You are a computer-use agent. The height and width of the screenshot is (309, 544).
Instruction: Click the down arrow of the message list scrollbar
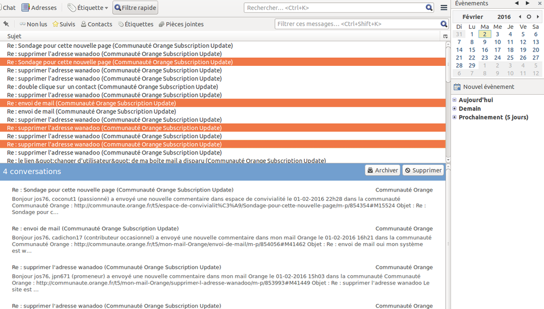[448, 160]
